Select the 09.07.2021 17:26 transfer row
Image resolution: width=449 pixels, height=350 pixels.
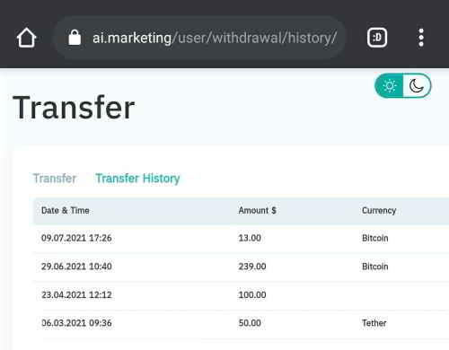tap(241, 239)
